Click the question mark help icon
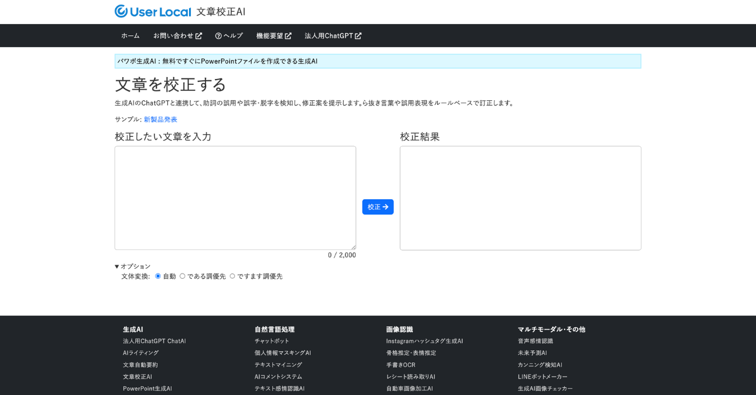Screen dimensions: 756x395 click(219, 36)
